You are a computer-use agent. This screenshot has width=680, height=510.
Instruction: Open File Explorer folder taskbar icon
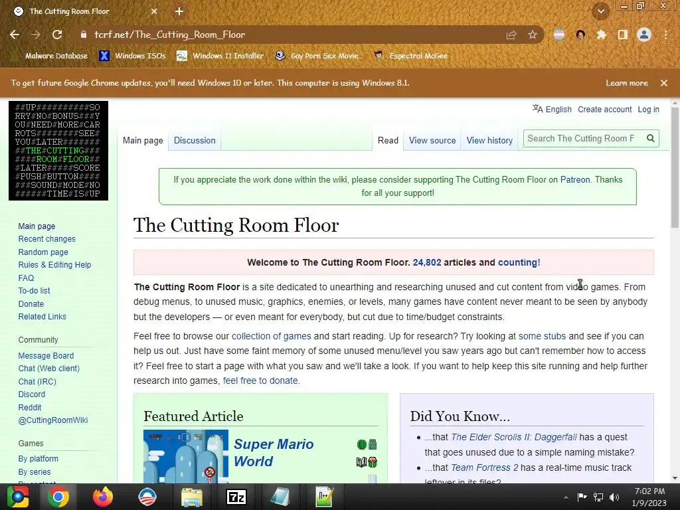coord(192,497)
